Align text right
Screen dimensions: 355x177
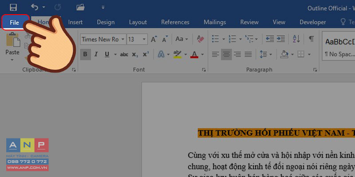pos(237,54)
